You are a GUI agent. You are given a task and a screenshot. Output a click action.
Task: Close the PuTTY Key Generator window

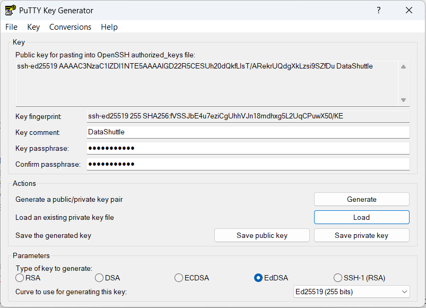409,10
